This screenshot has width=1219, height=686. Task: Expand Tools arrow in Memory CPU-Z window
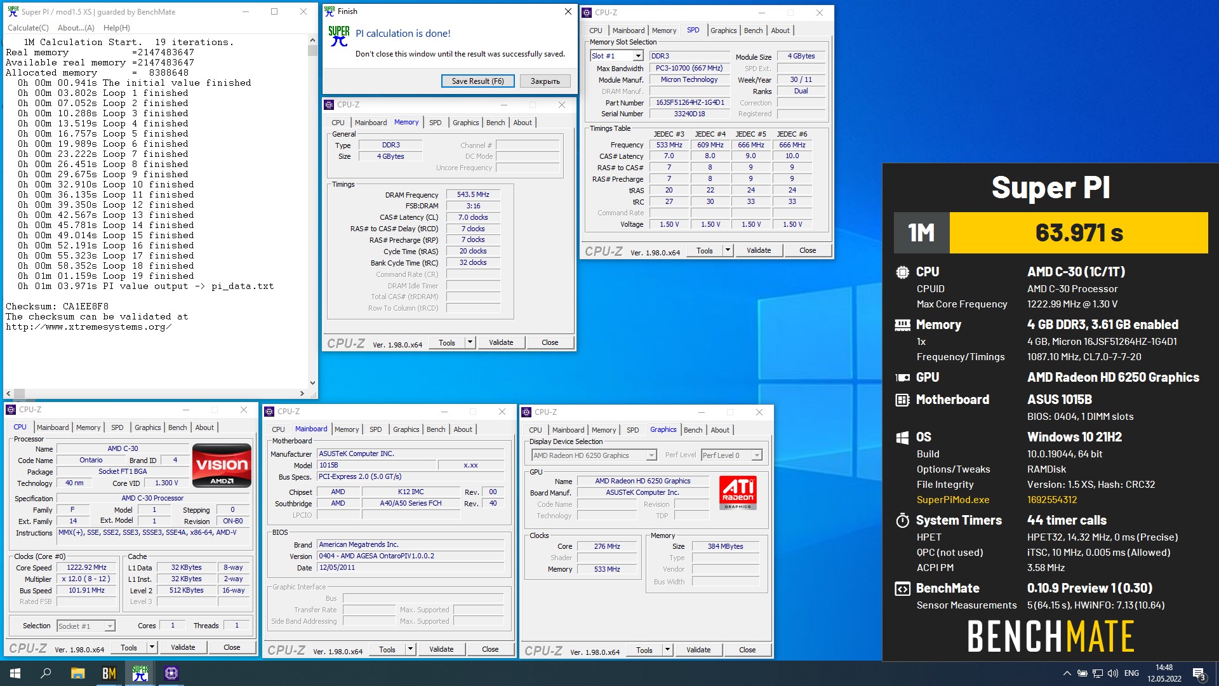[470, 342]
